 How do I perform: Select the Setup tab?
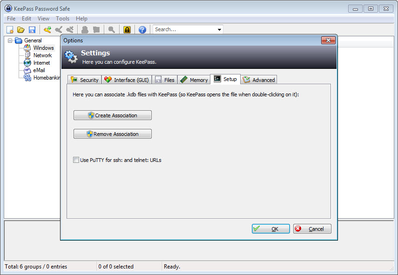tap(225, 79)
